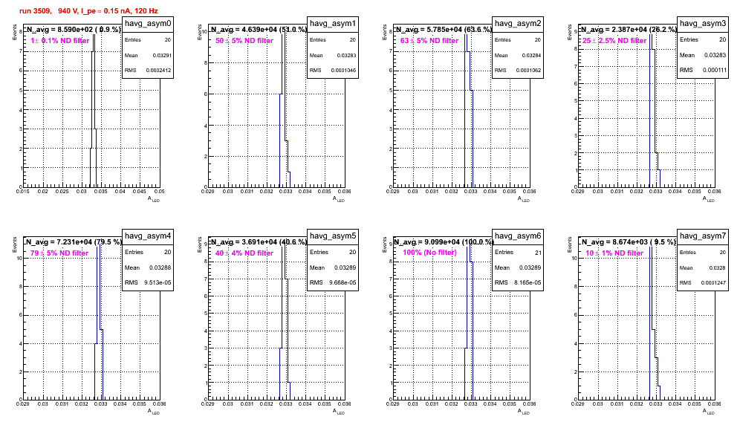
Task: Click the N_avg = 8.674e+03 label
Action: (x=629, y=242)
